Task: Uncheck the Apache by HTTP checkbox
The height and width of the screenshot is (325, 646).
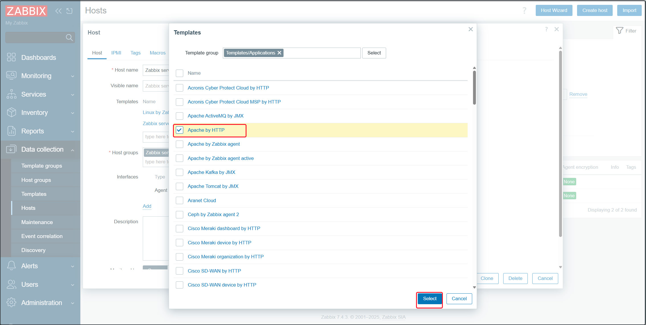Action: (x=180, y=130)
